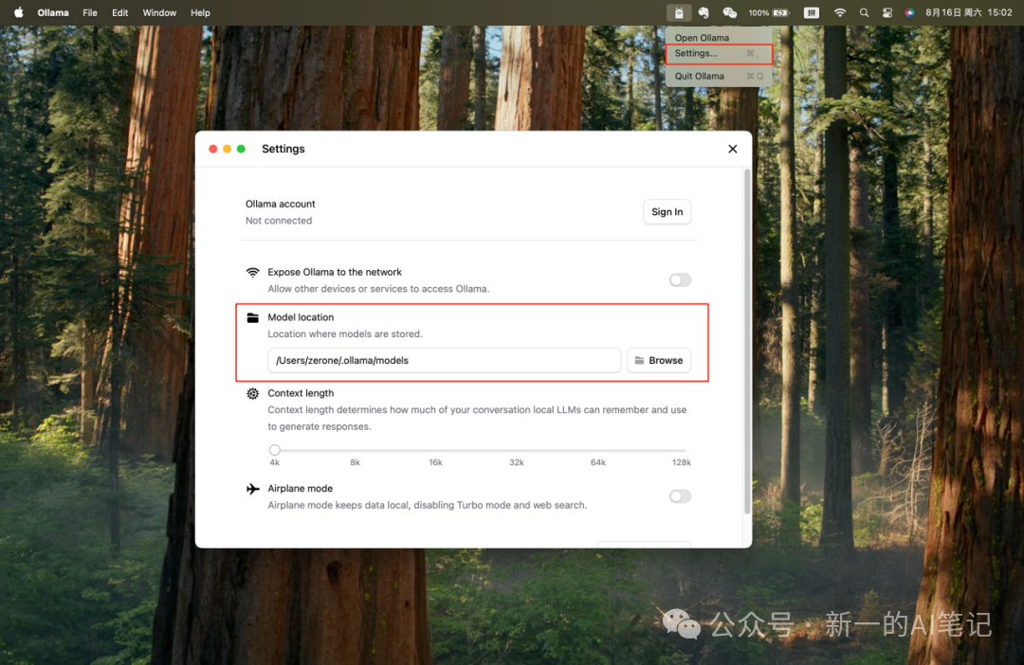Image resolution: width=1024 pixels, height=665 pixels.
Task: Click the Sign In button
Action: pyautogui.click(x=667, y=212)
